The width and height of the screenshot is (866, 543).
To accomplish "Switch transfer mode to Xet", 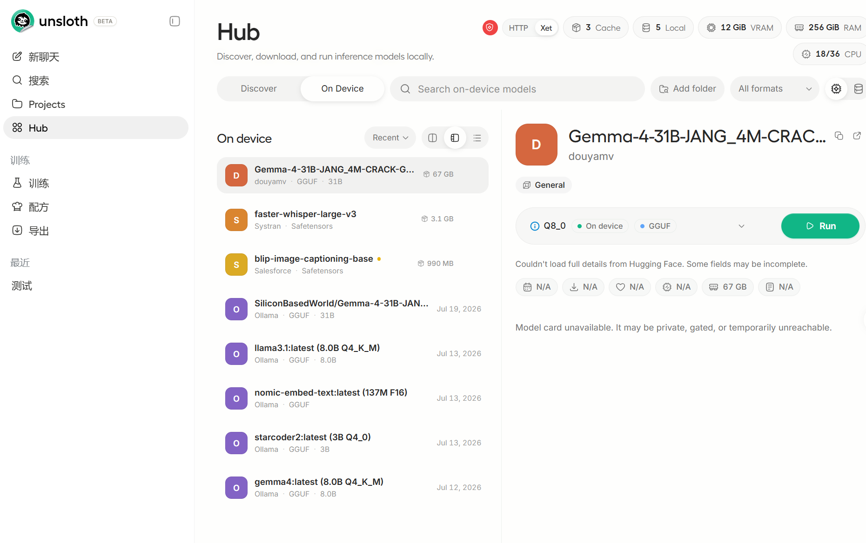I will [546, 28].
